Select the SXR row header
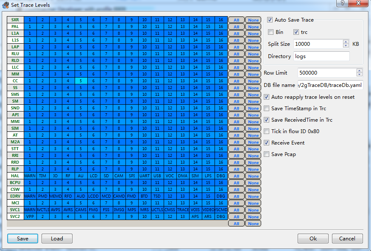The height and width of the screenshot is (251, 371). tap(15, 20)
